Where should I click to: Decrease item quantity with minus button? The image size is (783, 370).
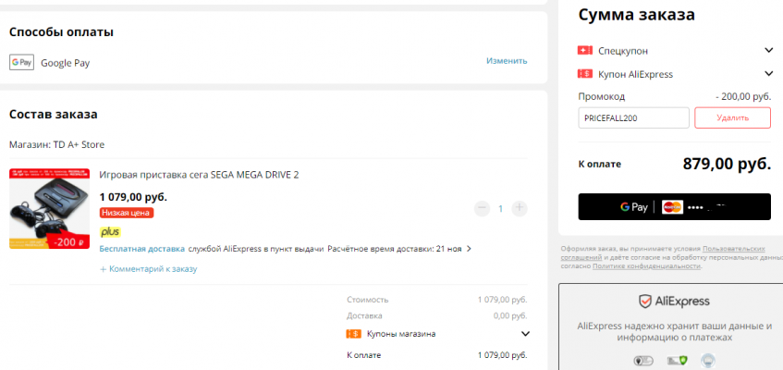pos(482,208)
